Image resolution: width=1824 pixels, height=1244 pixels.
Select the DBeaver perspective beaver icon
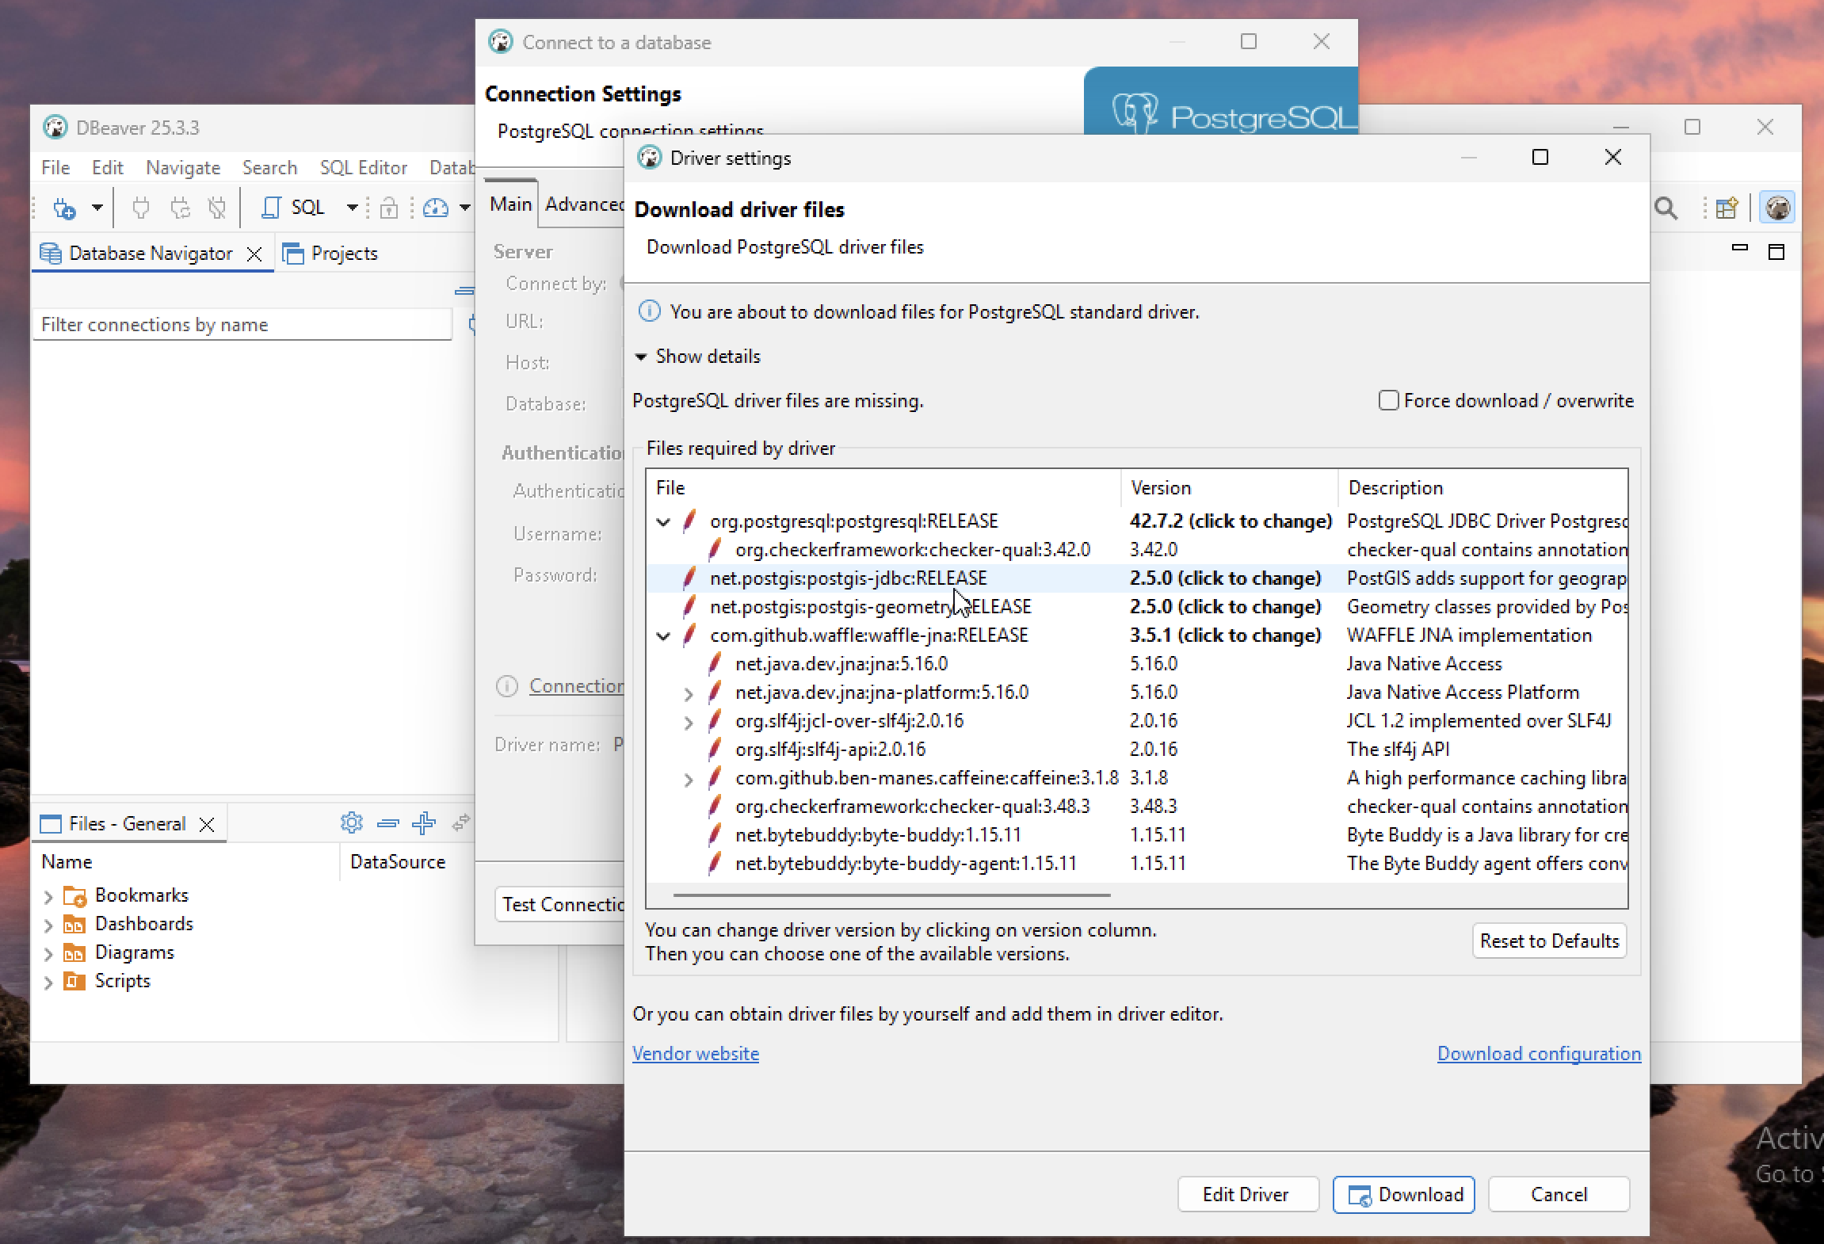tap(1777, 208)
